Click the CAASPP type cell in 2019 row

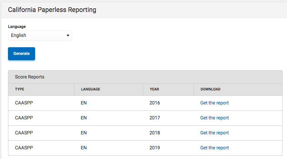[x=24, y=148]
